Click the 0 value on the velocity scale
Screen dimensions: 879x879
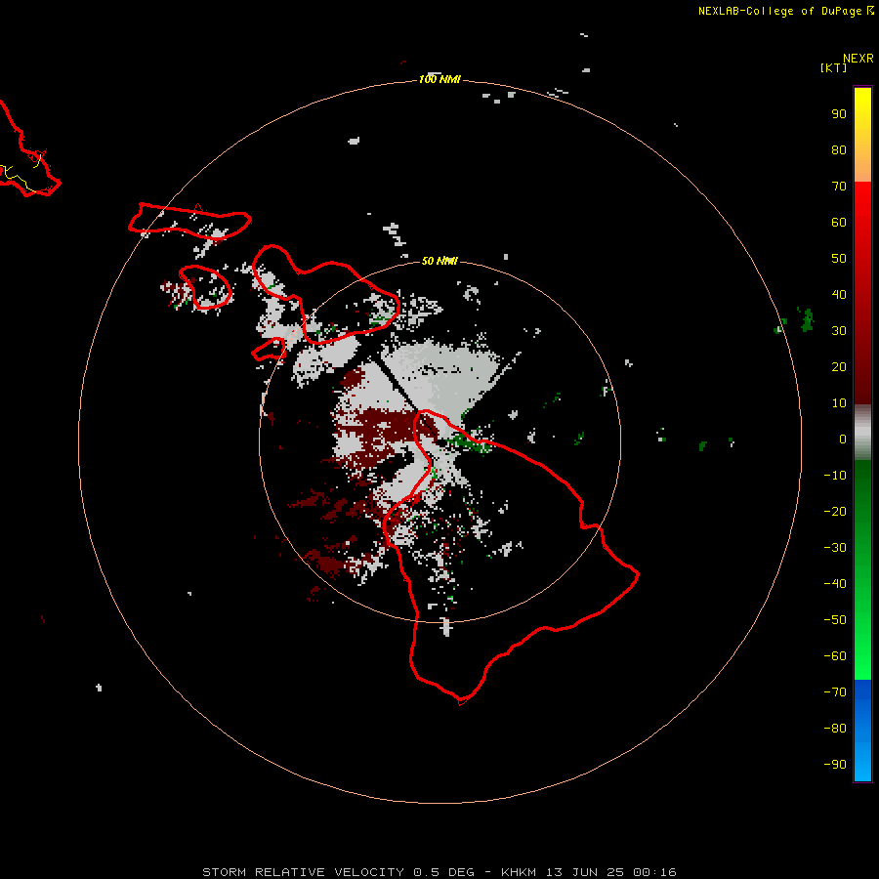coord(842,439)
